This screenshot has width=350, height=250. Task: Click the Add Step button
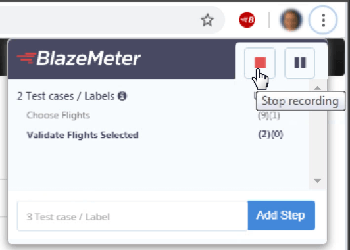click(282, 215)
